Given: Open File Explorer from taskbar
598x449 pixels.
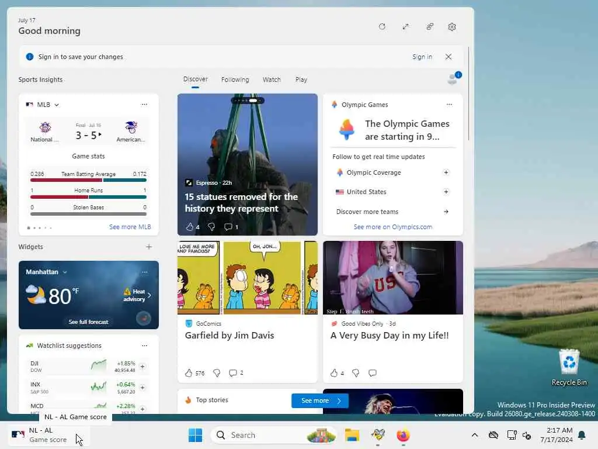Looking at the screenshot, I should pos(352,435).
